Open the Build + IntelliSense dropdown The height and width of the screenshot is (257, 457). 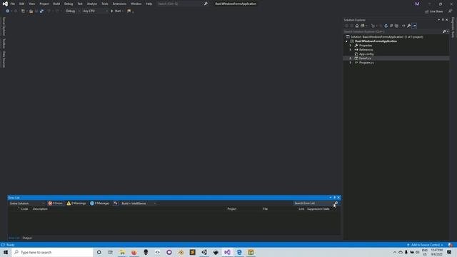click(x=139, y=203)
